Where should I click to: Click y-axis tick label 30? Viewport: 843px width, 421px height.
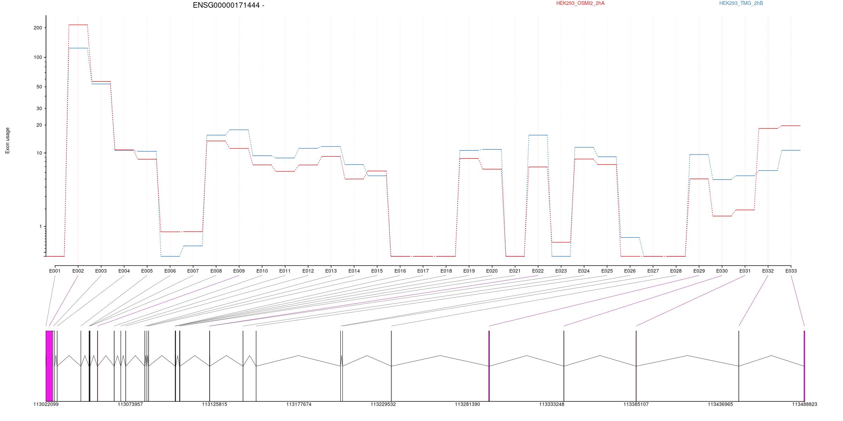[x=39, y=108]
